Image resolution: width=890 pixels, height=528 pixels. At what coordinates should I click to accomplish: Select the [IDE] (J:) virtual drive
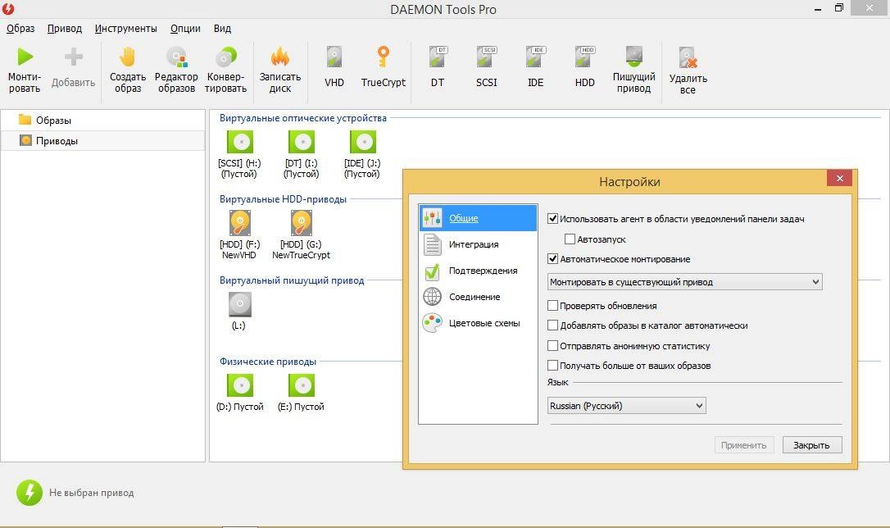click(363, 154)
